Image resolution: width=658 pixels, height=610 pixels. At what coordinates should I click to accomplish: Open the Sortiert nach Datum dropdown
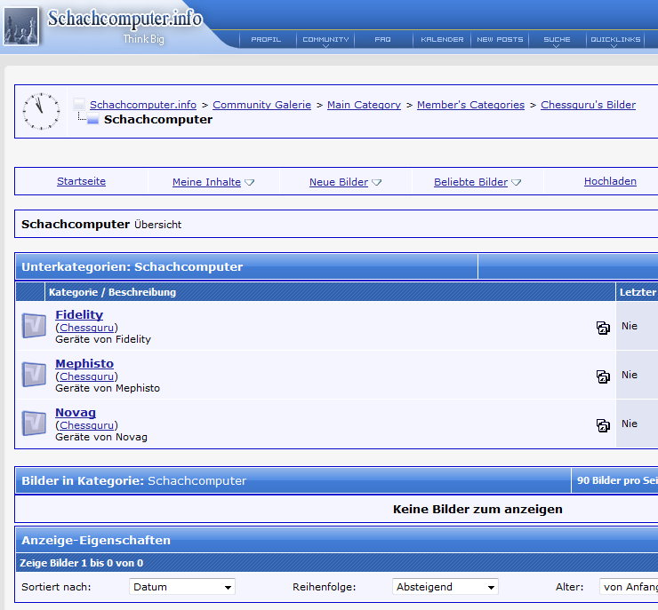(182, 587)
